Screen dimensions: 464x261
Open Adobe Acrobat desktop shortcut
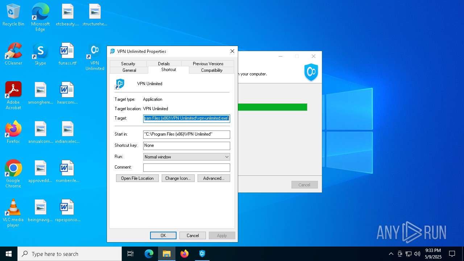[x=13, y=96]
